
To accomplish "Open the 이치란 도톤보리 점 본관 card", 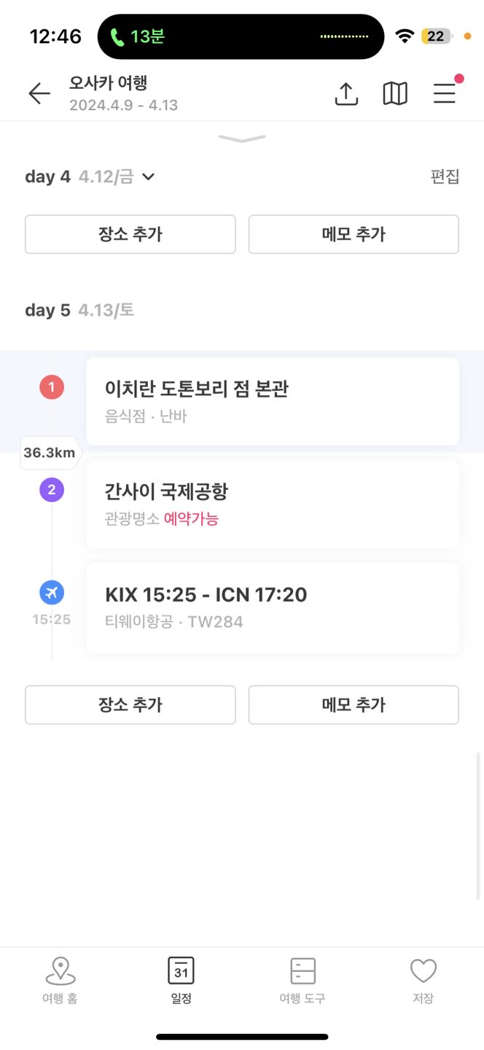I will coord(273,401).
